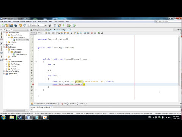The height and width of the screenshot is (137, 182).
Task: Click the Shift Line Left icon in the editor toolbar
Action: pos(85,33)
